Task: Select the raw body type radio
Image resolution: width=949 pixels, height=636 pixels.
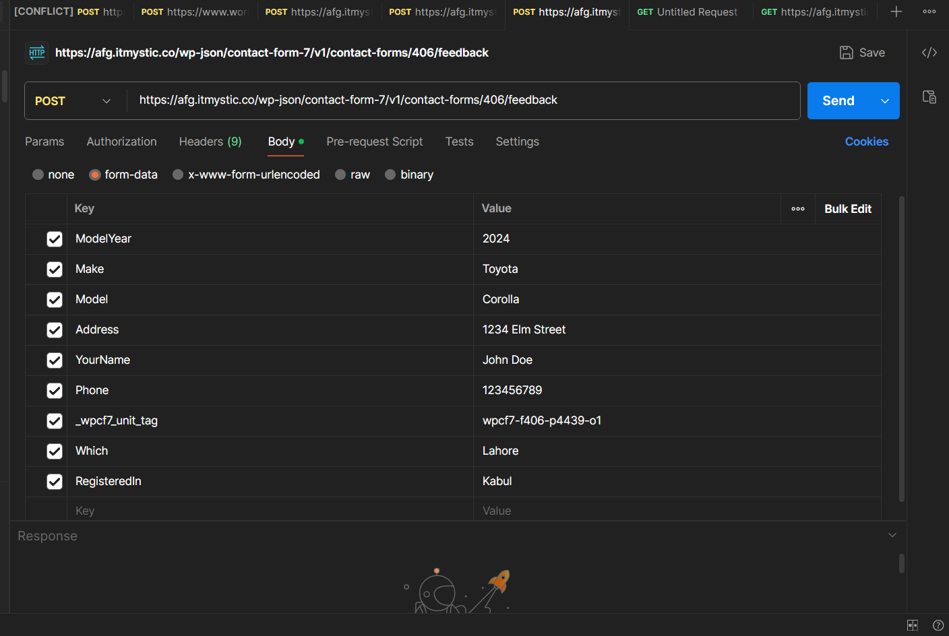Action: click(x=340, y=174)
